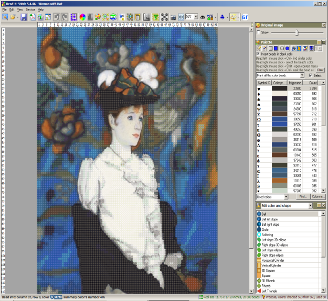Click the scissors cut icon in the toolbar
The height and width of the screenshot is (301, 328).
[122, 17]
